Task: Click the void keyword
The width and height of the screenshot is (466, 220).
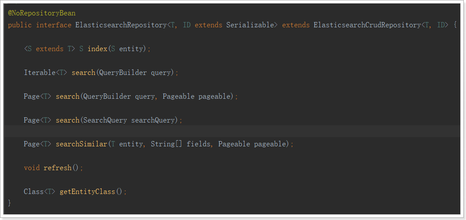Action: pyautogui.click(x=32, y=168)
